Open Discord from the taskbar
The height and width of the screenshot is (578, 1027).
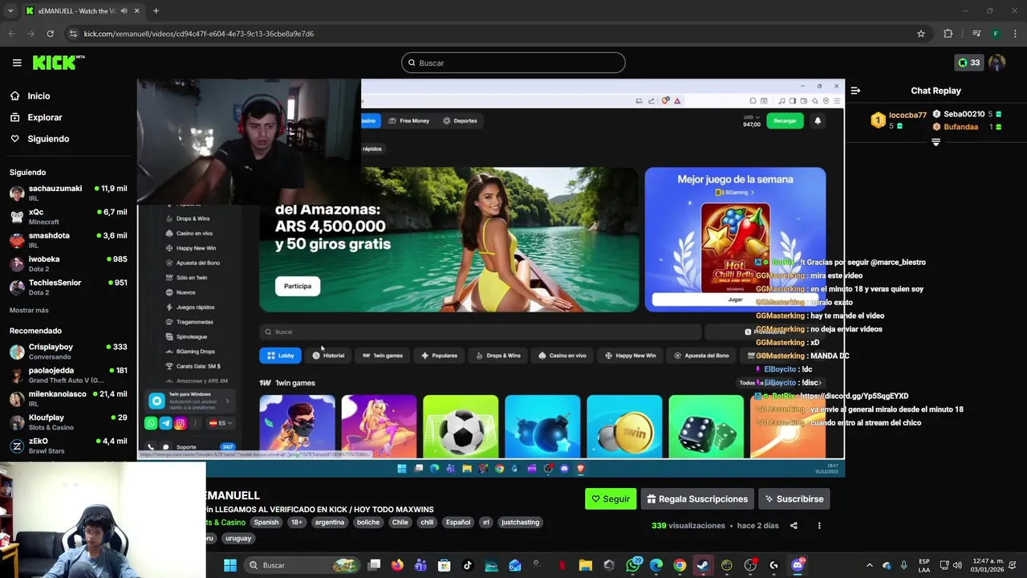click(x=798, y=565)
